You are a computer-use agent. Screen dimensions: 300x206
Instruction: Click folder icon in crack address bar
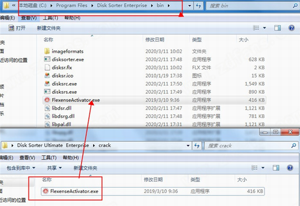click(x=5, y=146)
